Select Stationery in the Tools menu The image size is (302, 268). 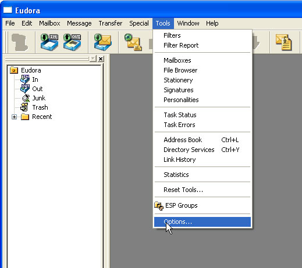point(202,80)
